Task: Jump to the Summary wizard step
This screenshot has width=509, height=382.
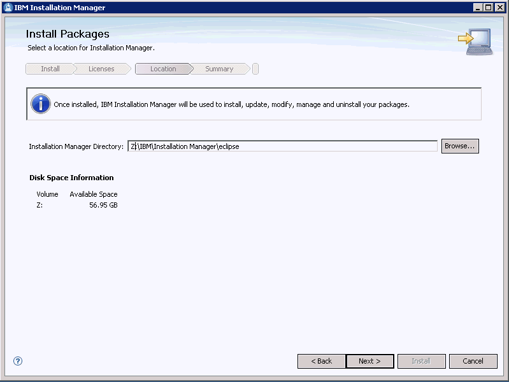Action: 219,69
